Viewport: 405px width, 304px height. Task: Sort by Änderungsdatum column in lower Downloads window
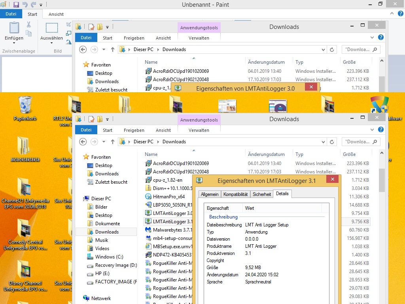point(266,154)
